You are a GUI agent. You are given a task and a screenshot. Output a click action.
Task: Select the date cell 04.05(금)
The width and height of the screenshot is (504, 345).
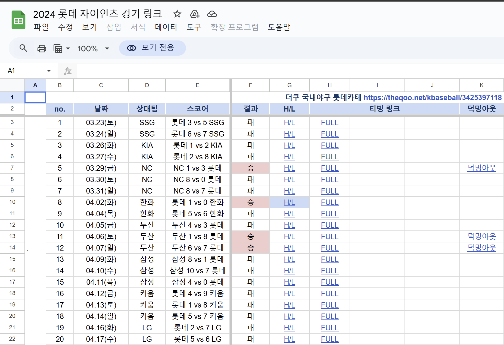[101, 225]
